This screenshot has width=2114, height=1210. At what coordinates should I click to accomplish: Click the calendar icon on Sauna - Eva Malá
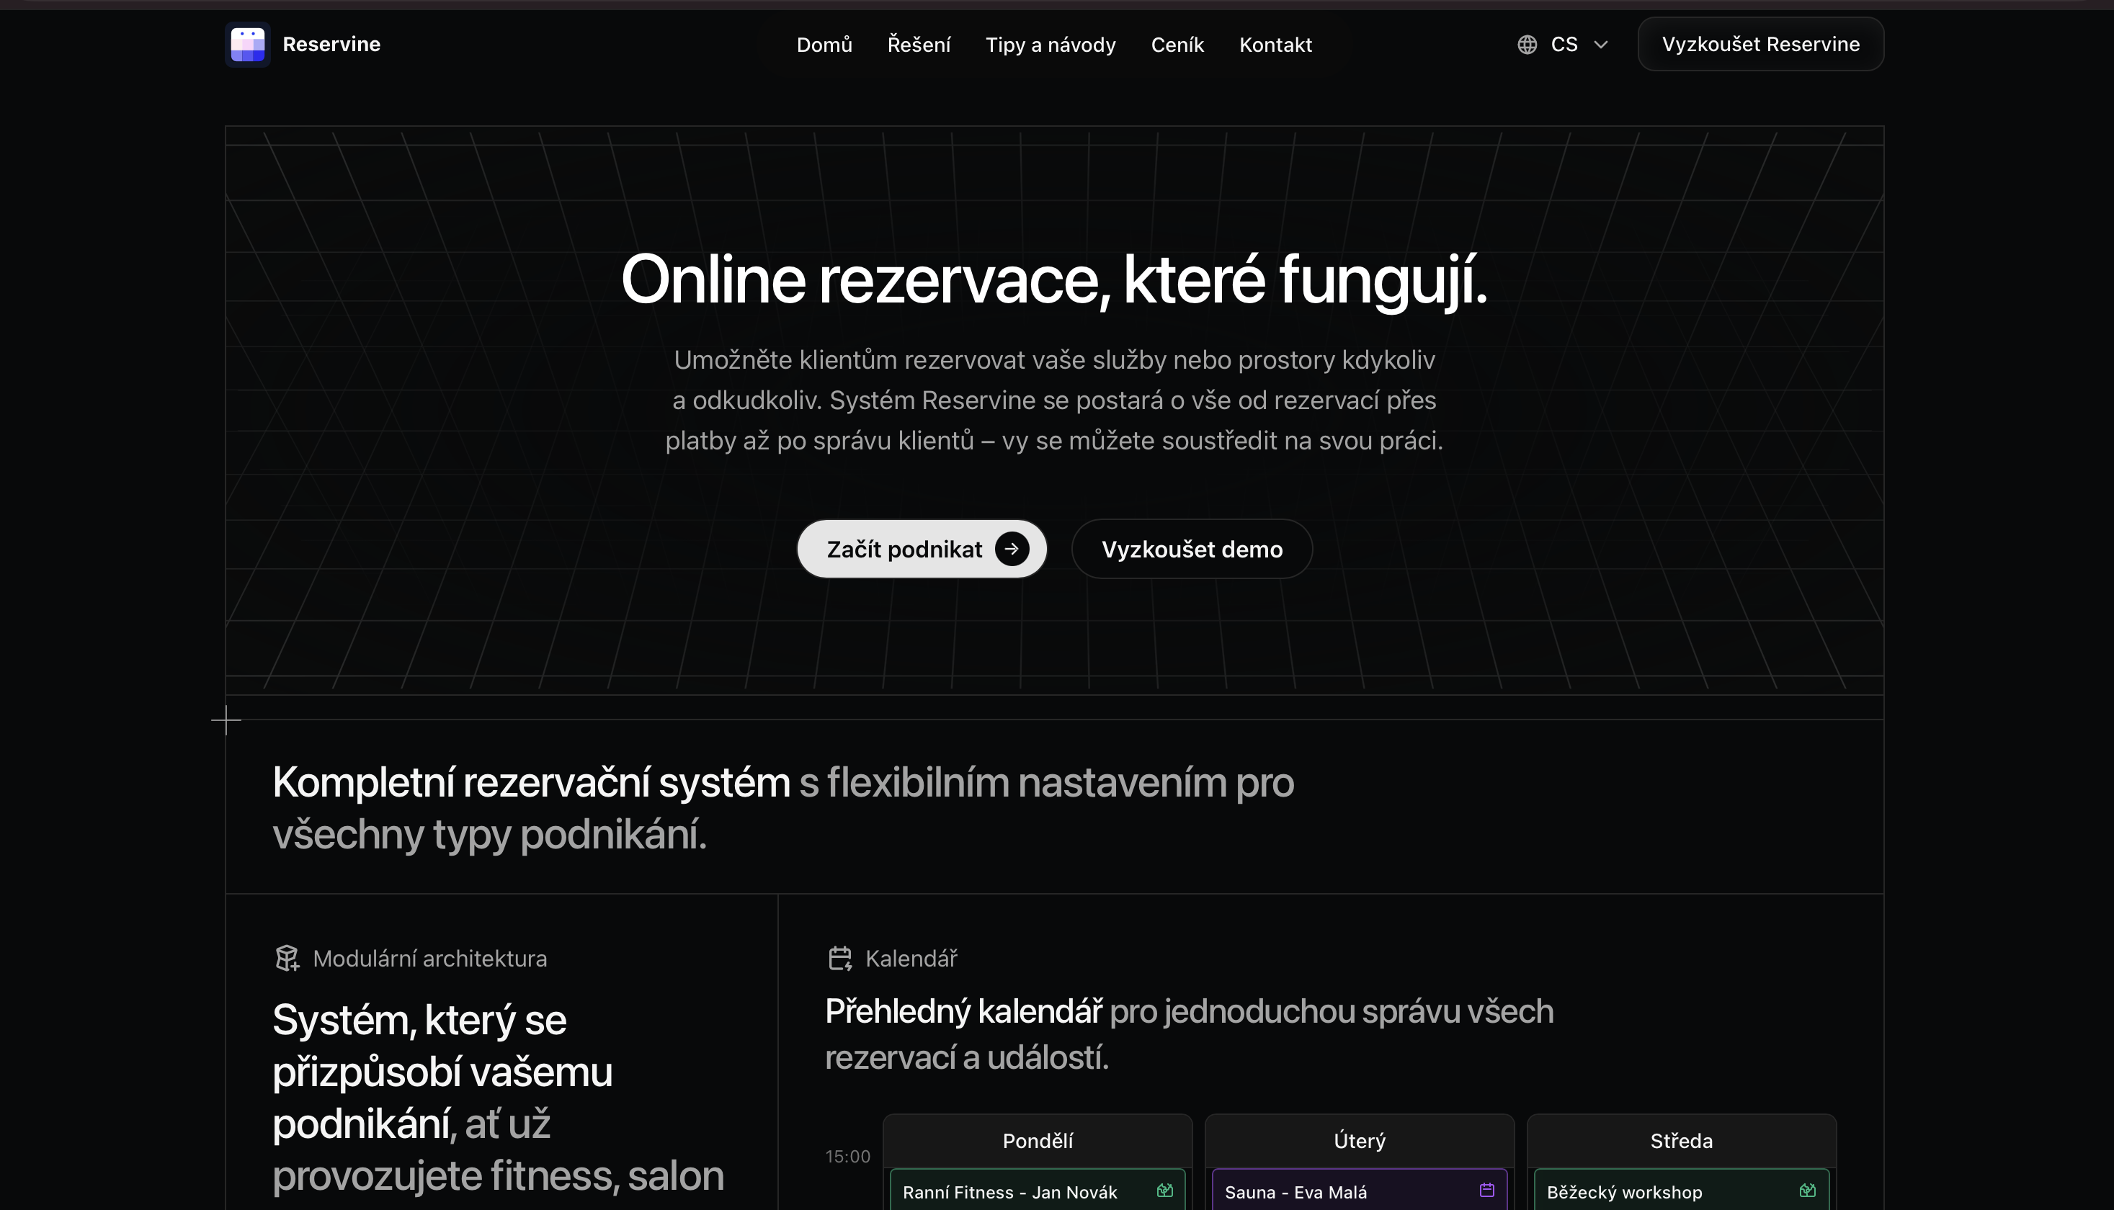pos(1486,1189)
